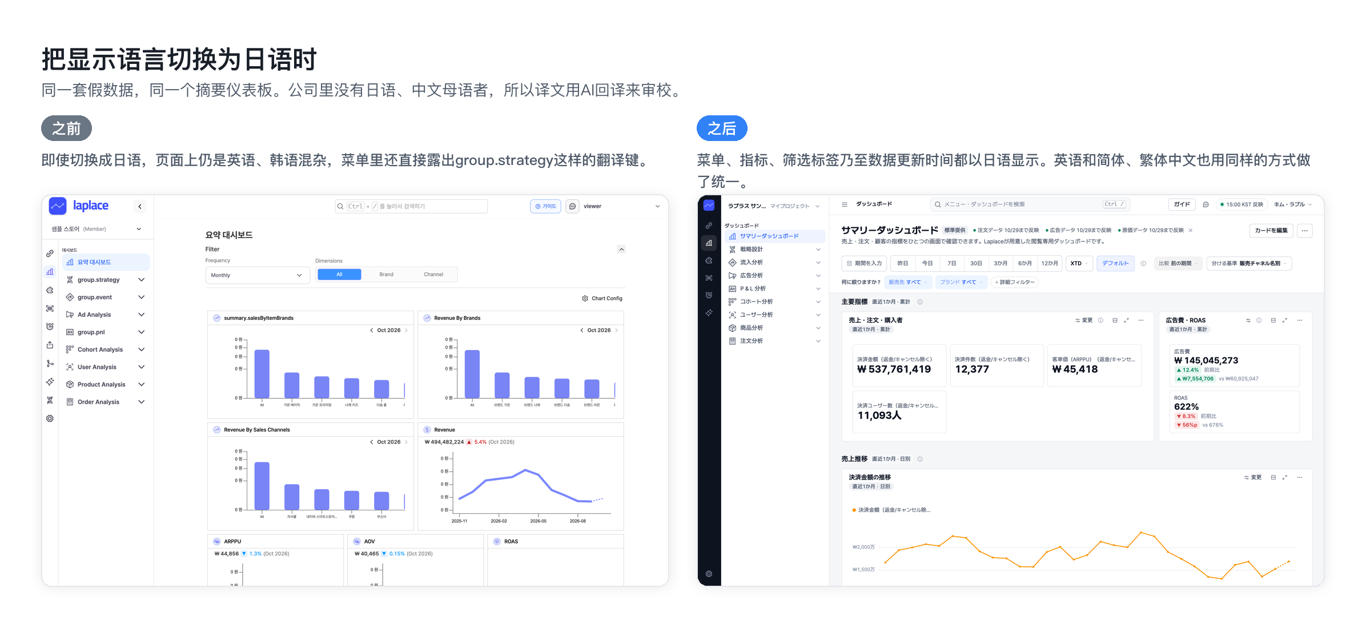Image resolution: width=1366 pixels, height=628 pixels.
Task: Expand the 広告分析 menu section
Action: (775, 276)
